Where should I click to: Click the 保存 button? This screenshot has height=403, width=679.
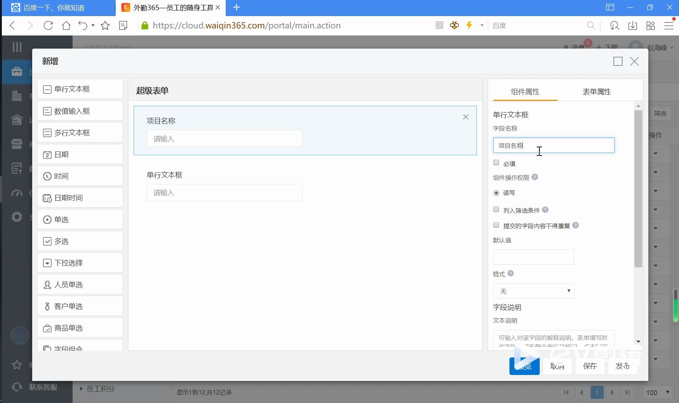590,366
